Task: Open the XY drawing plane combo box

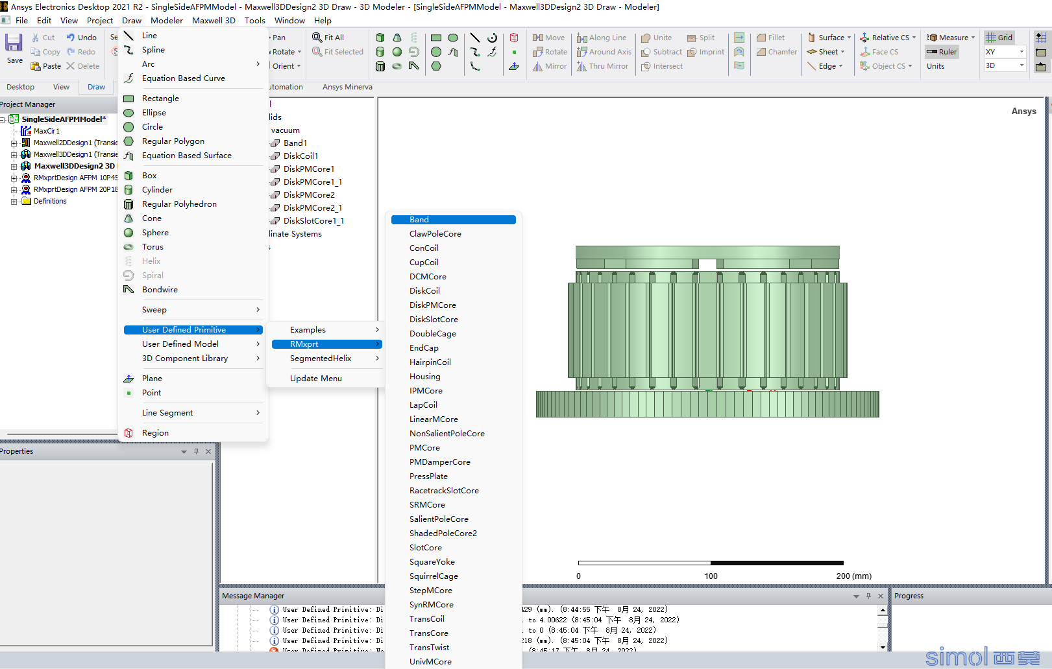Action: tap(1005, 52)
